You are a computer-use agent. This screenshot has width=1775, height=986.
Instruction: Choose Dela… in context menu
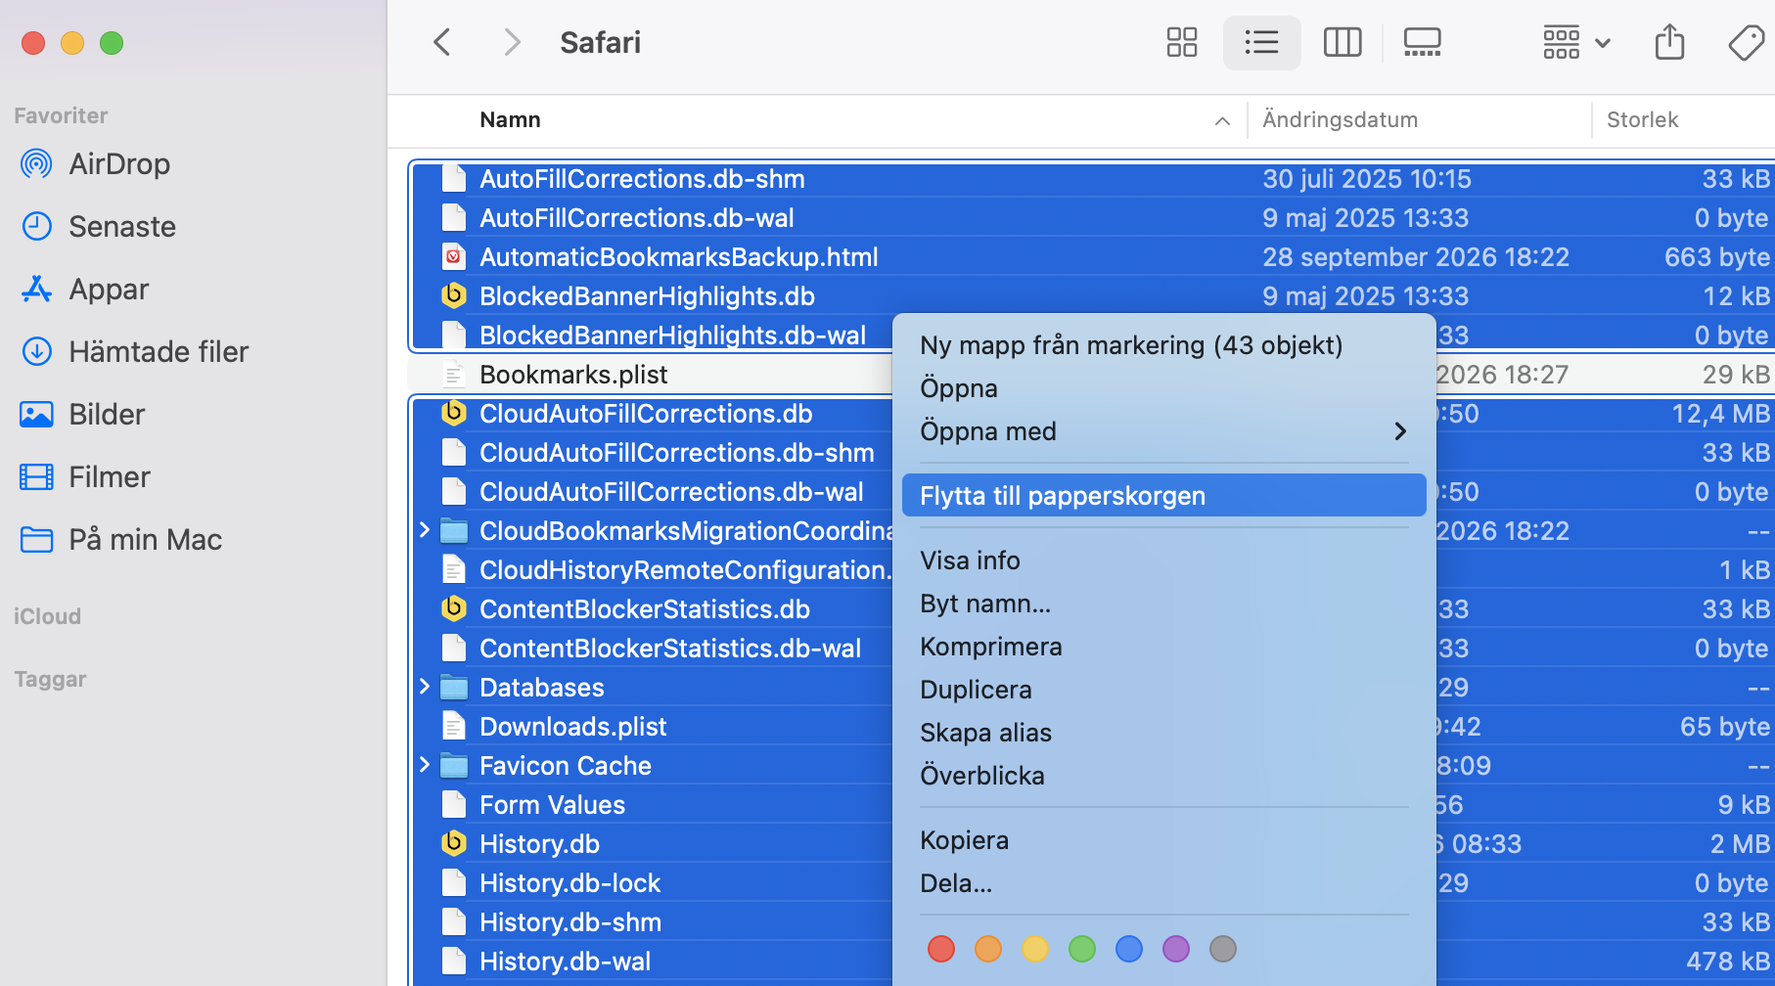(1163, 883)
